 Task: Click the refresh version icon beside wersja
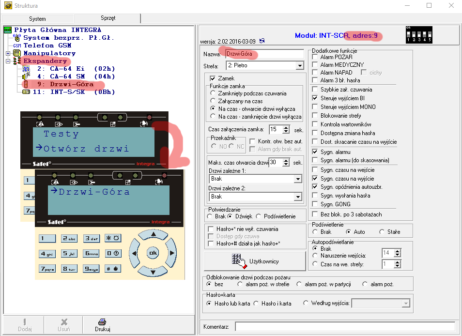tap(262, 41)
